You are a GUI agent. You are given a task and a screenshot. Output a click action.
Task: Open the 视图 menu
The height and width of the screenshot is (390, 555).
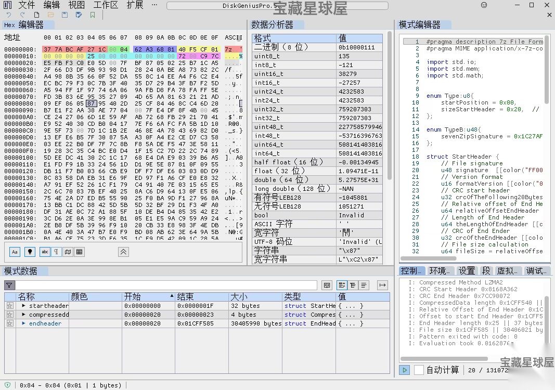tap(76, 5)
